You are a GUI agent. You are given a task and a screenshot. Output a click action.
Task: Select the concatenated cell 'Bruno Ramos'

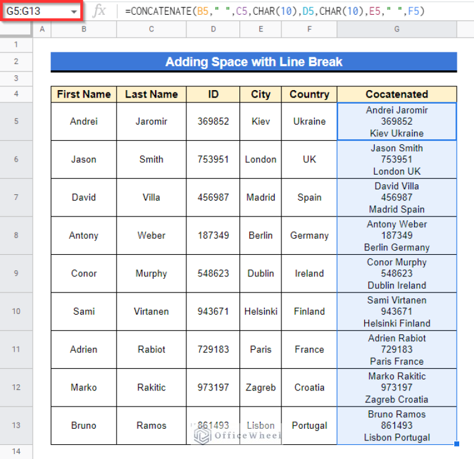(397, 426)
